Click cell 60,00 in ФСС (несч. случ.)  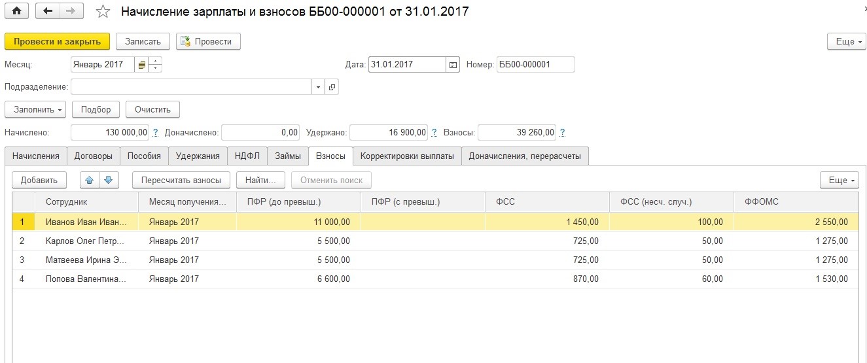[671, 279]
